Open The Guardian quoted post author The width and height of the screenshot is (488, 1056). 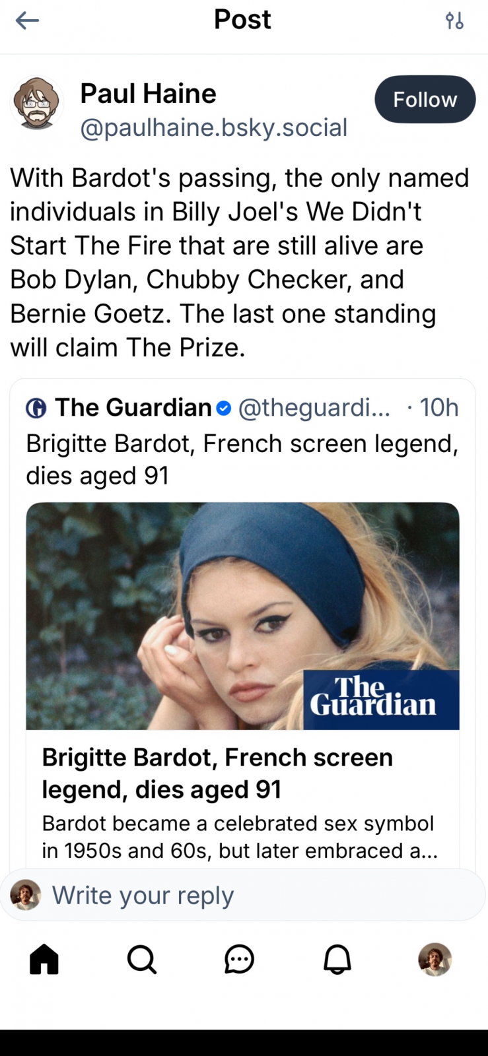[x=133, y=408]
